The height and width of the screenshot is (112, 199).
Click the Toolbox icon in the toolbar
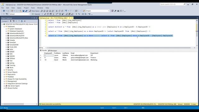pyautogui.click(x=118, y=11)
